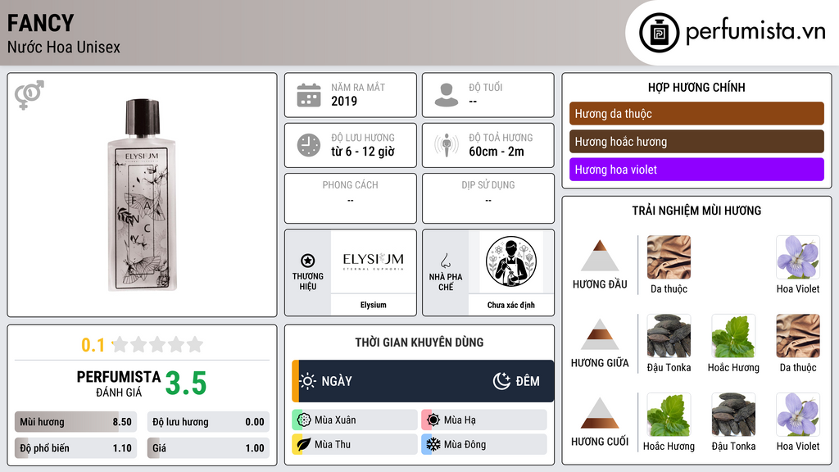Click the autumn leaf icon for Mùa Thu
The image size is (839, 472).
pos(304,444)
